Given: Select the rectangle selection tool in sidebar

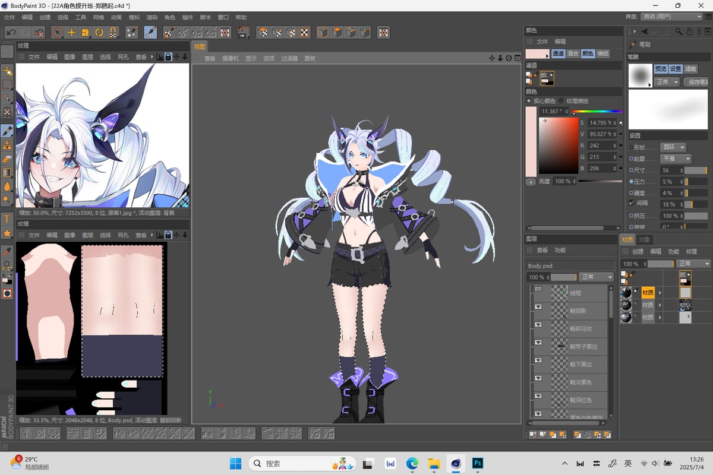Looking at the screenshot, I should point(7,84).
